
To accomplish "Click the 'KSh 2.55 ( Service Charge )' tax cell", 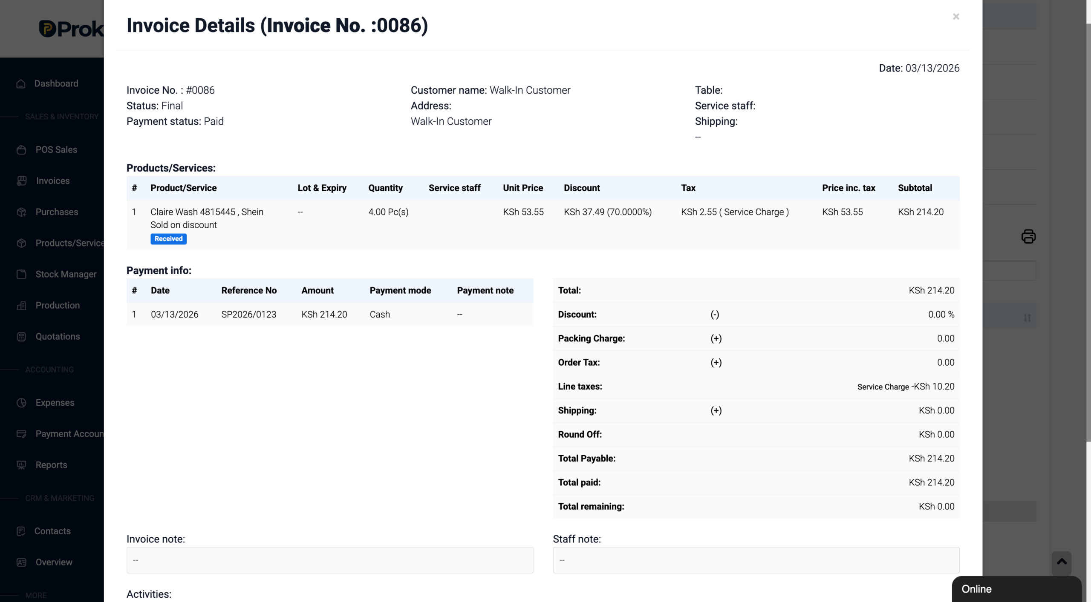I will 735,212.
